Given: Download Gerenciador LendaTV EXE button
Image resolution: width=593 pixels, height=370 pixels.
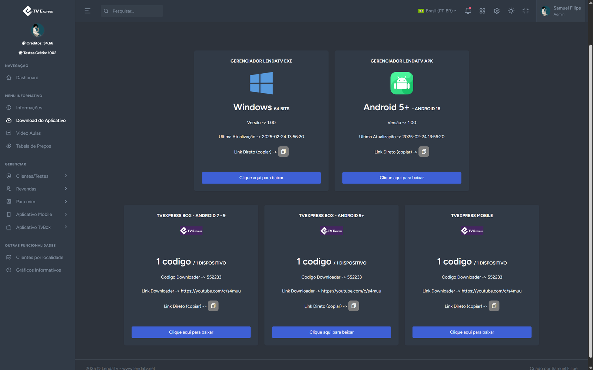Looking at the screenshot, I should click(261, 178).
